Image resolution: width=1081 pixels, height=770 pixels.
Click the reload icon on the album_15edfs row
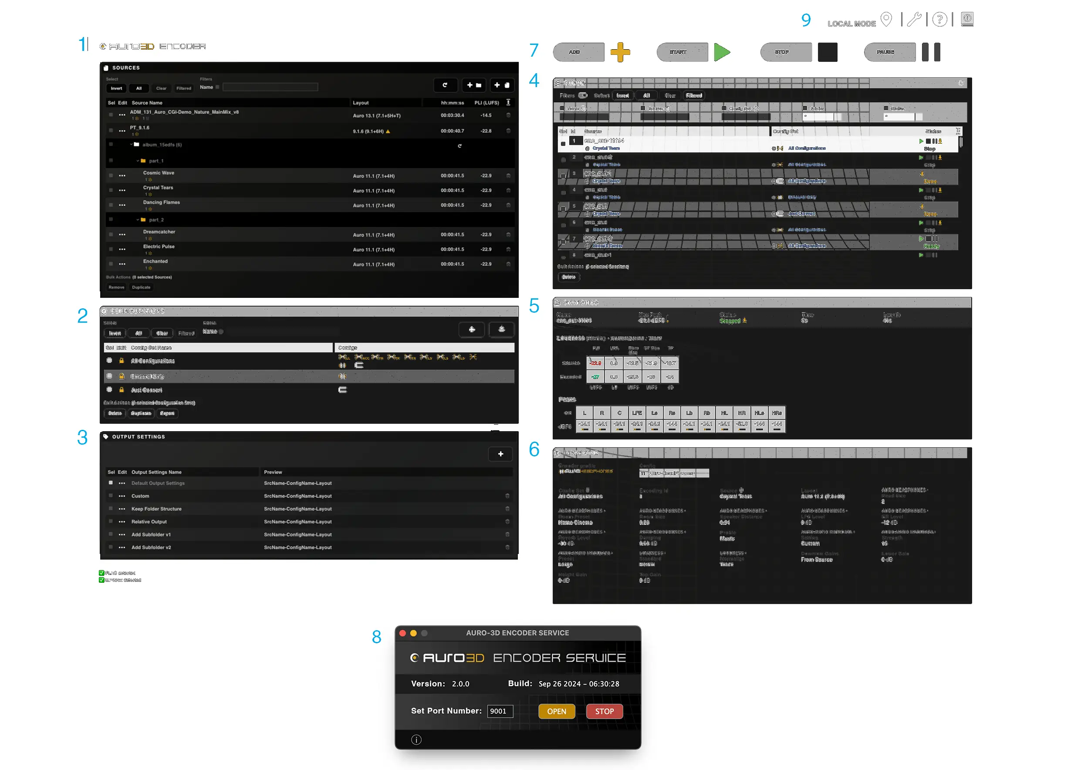click(x=459, y=146)
